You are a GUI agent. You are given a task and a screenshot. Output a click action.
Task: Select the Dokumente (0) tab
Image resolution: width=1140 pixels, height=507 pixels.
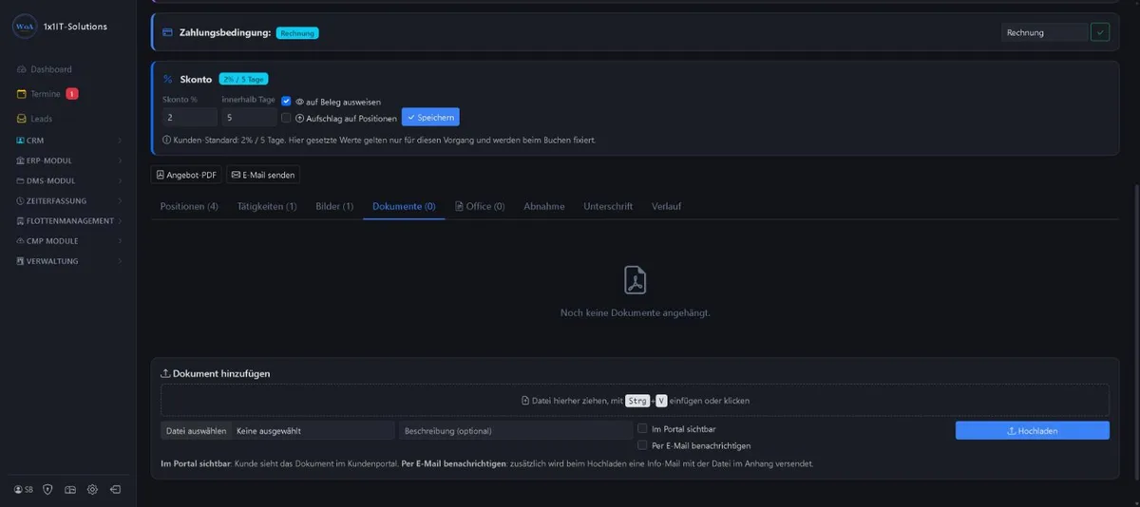[404, 206]
